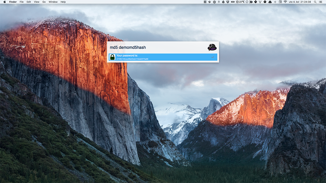This screenshot has width=326, height=183.
Task: Open the Finder menu
Action: pyautogui.click(x=13, y=2)
